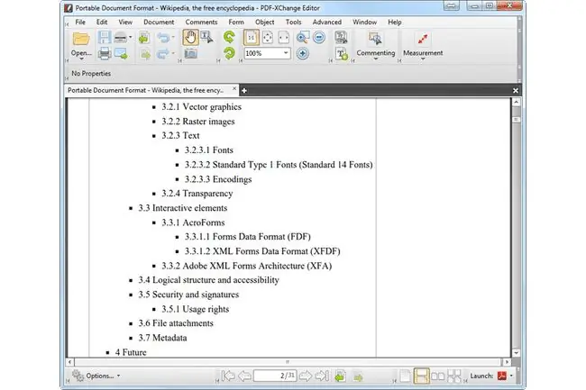Open the Commenting toolbar group
The width and height of the screenshot is (586, 390).
[x=376, y=46]
